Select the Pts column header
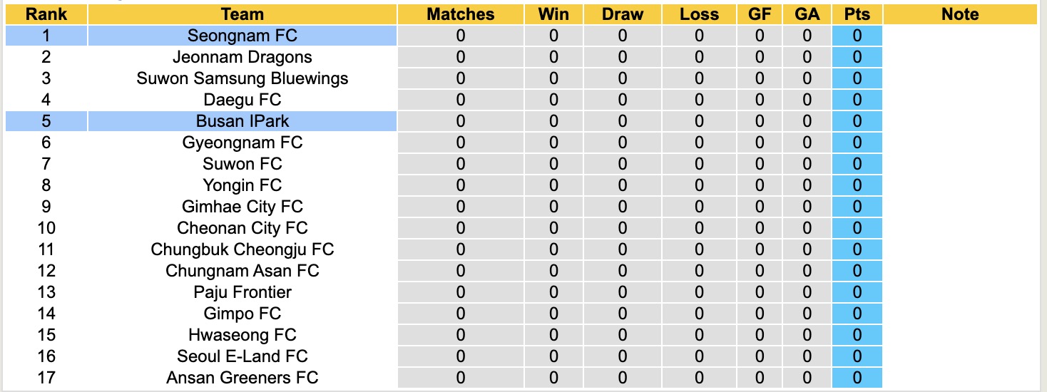Image resolution: width=1047 pixels, height=392 pixels. pyautogui.click(x=857, y=14)
